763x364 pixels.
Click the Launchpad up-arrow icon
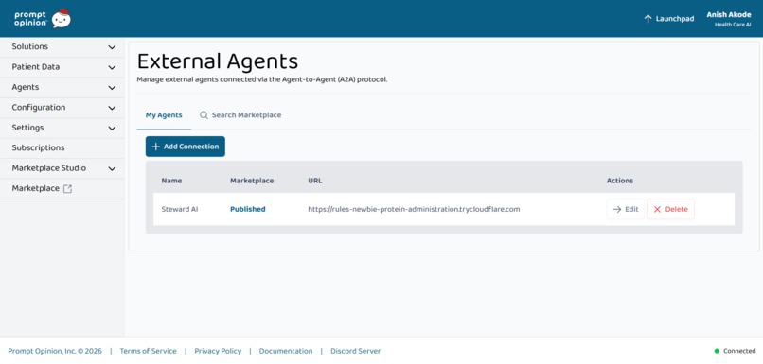click(x=648, y=19)
